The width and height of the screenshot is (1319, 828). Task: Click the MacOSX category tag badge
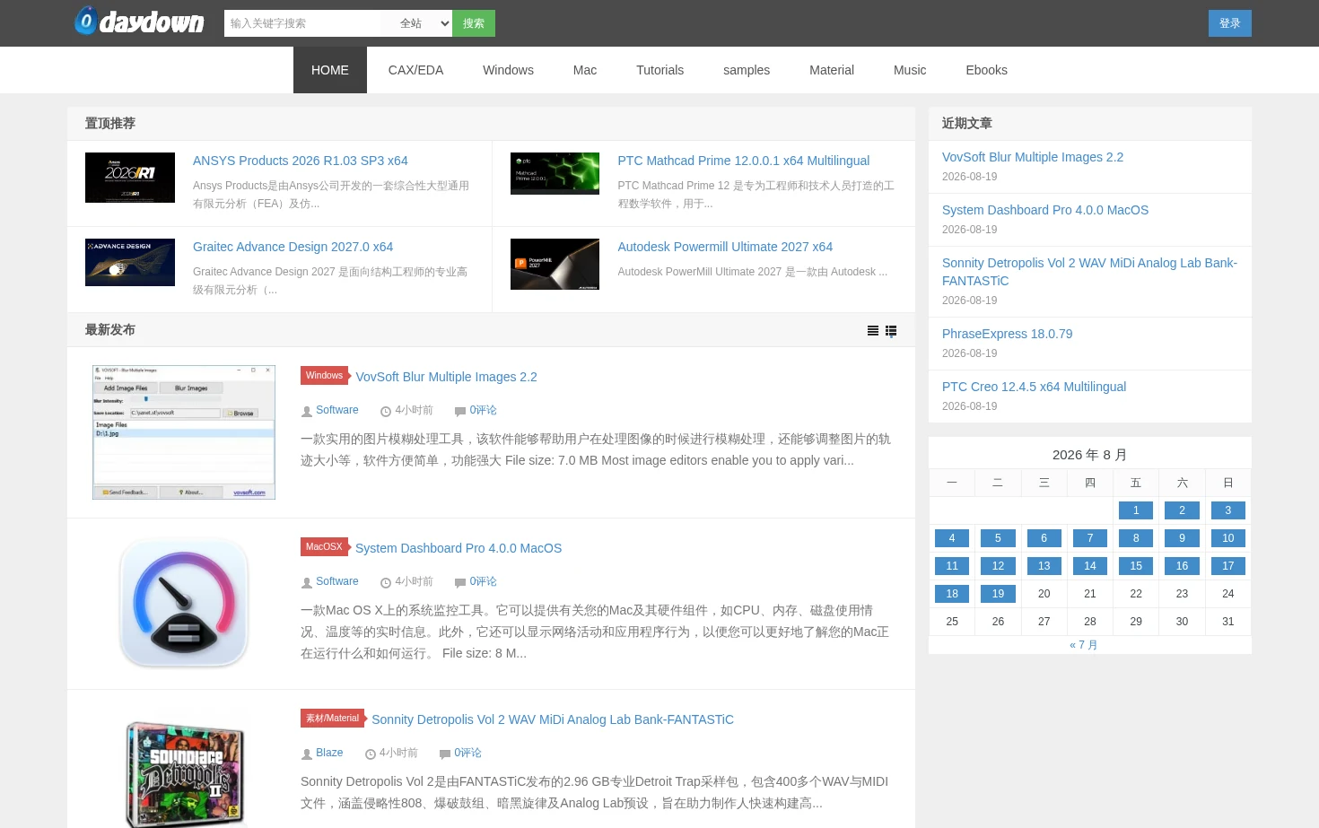click(324, 547)
